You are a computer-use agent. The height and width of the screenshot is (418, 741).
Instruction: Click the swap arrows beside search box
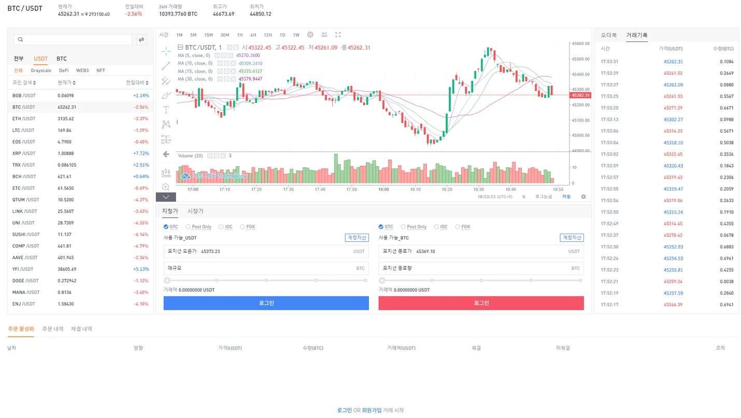pos(141,40)
